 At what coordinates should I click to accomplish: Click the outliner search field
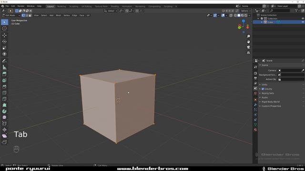pos(280,10)
